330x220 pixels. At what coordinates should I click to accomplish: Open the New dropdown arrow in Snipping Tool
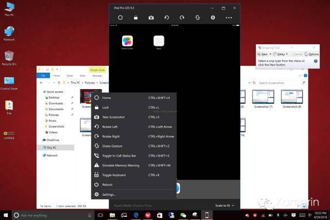(270, 54)
